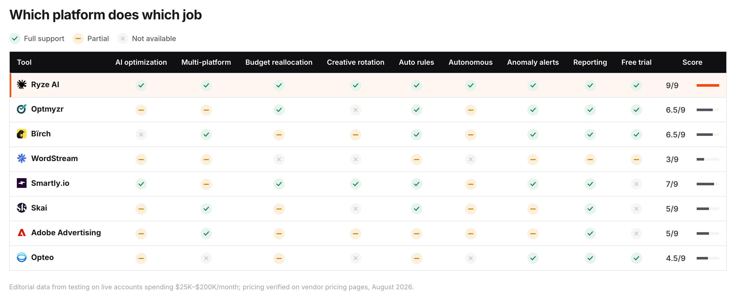Viewport: 736px width, 300px height.
Task: Click the Partial legend dash icon
Action: pyautogui.click(x=78, y=38)
